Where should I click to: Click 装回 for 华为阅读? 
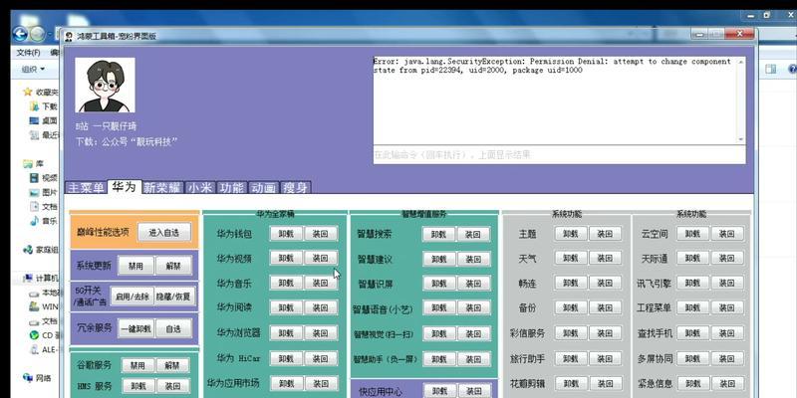click(x=321, y=307)
